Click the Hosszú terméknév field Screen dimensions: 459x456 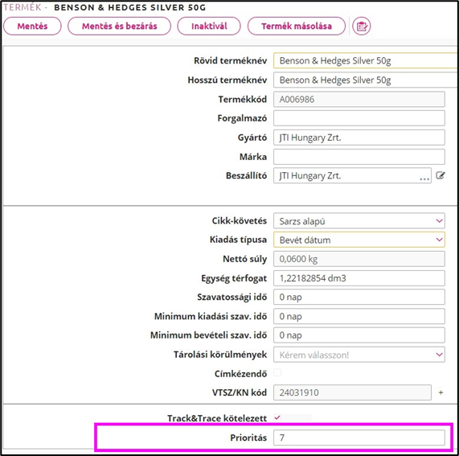click(365, 80)
